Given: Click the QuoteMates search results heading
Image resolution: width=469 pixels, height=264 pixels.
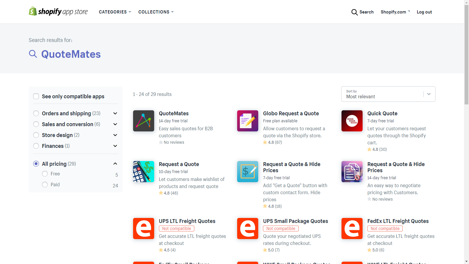Looking at the screenshot, I should [x=71, y=54].
